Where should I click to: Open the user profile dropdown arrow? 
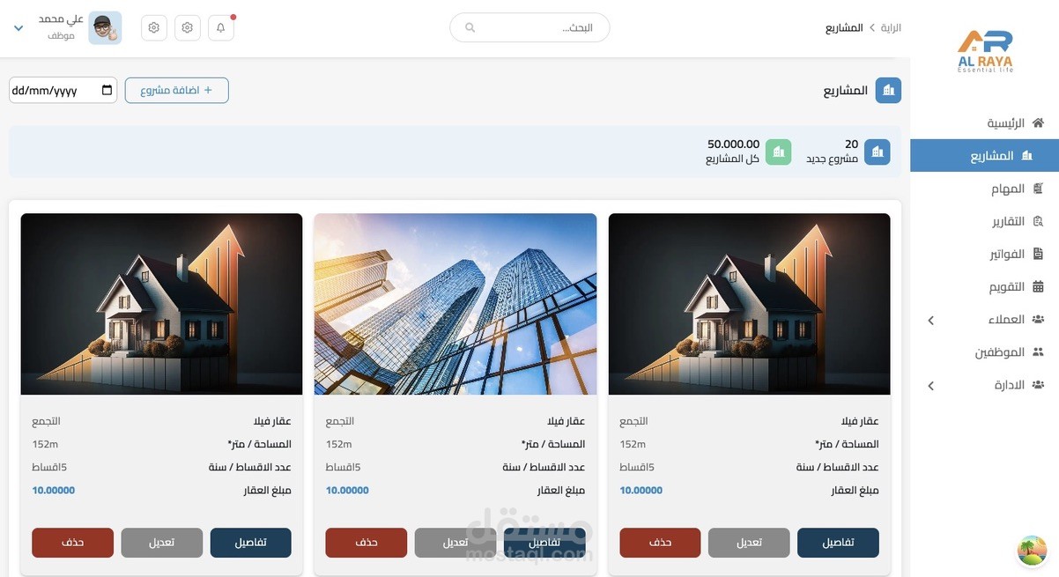[x=18, y=27]
